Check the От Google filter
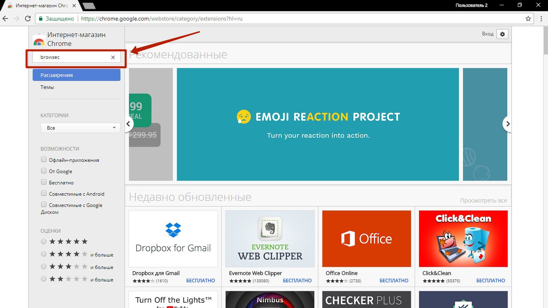This screenshot has width=548, height=308. (44, 171)
